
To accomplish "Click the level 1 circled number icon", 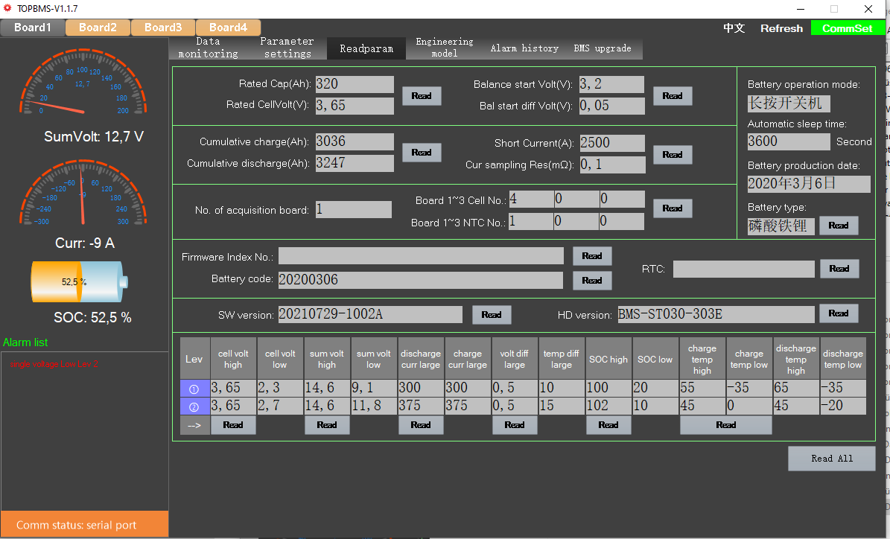I will [x=194, y=388].
